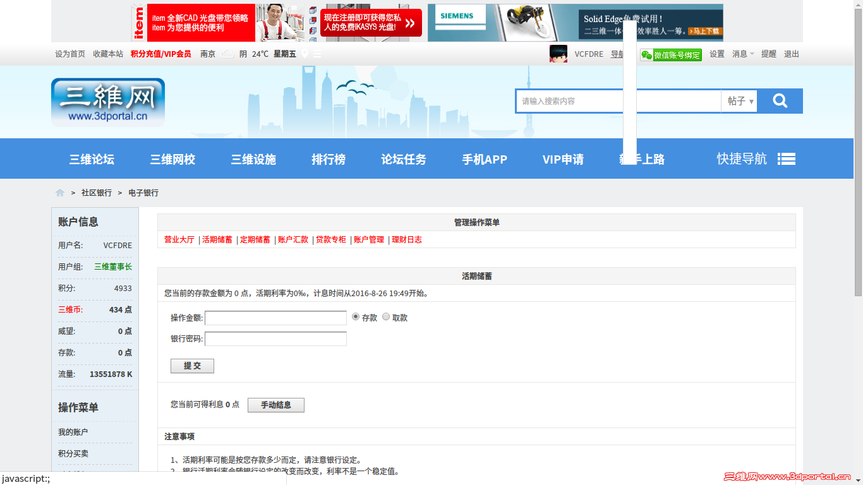Click the 三维董事长 user group link

(113, 266)
